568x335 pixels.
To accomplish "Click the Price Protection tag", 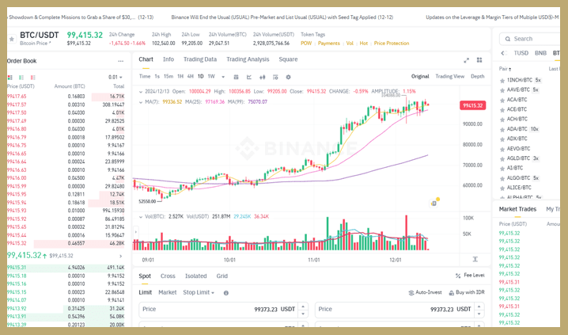I will coord(392,44).
